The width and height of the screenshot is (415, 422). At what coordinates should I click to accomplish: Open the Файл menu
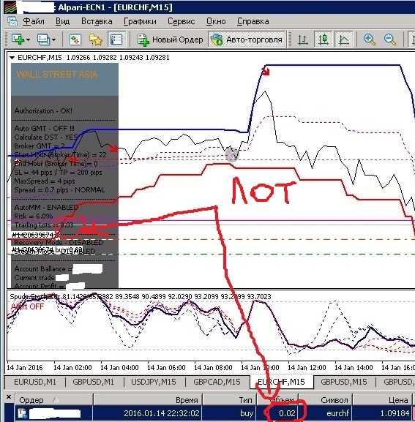click(x=34, y=21)
